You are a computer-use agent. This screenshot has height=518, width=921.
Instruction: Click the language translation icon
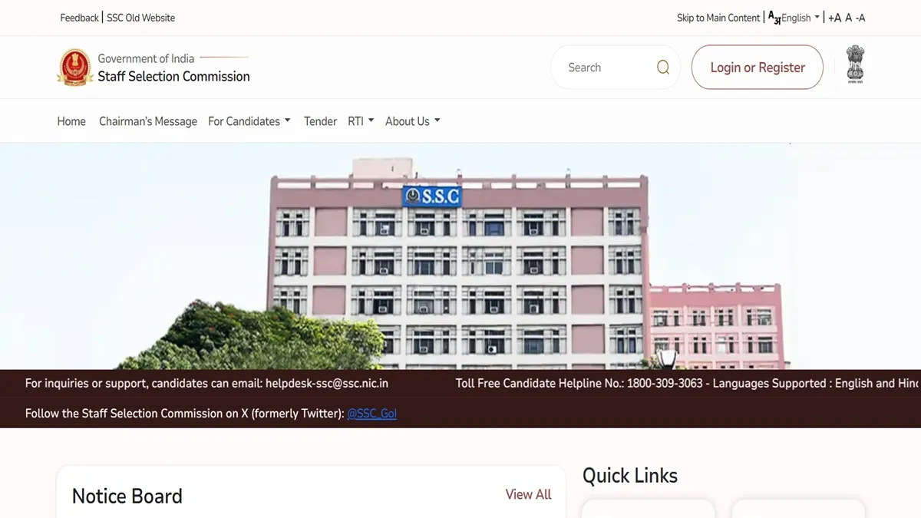click(774, 18)
